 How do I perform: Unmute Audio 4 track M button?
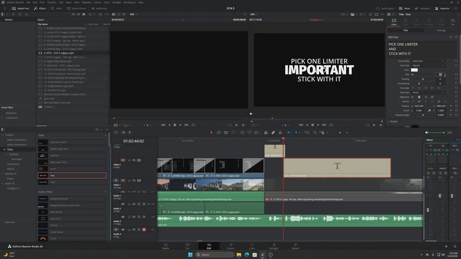click(x=144, y=230)
